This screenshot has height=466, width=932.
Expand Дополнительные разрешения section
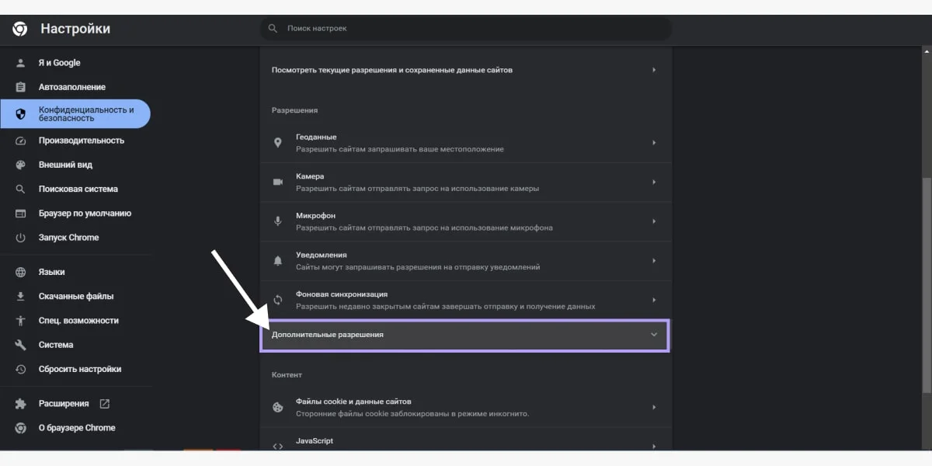(464, 335)
